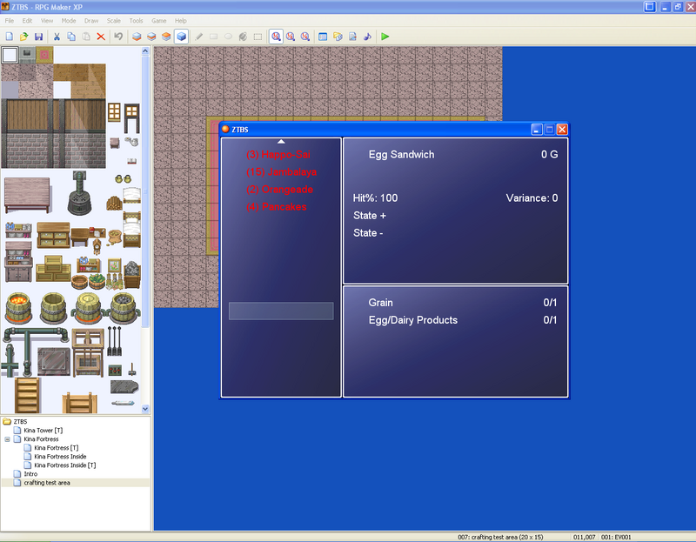This screenshot has width=696, height=542.
Task: Set zoom scale to 1:1 icon
Action: tap(276, 37)
